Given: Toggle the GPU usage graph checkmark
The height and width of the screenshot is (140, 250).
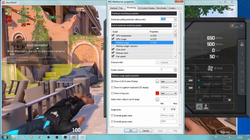Looking at the screenshot, I should pyautogui.click(x=113, y=39).
